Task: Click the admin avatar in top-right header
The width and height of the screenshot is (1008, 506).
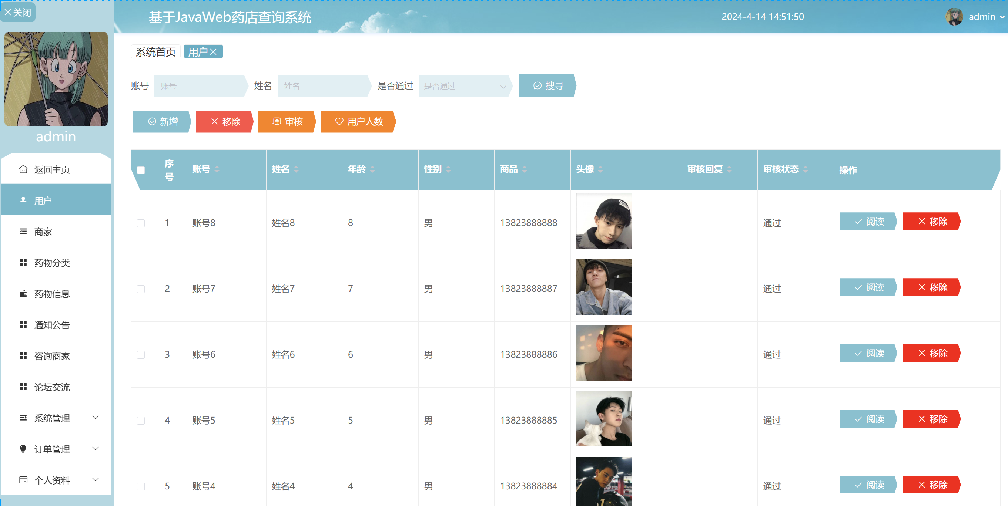Action: coord(954,17)
